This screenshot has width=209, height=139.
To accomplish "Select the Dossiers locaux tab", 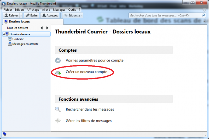I will click(x=33, y=22).
